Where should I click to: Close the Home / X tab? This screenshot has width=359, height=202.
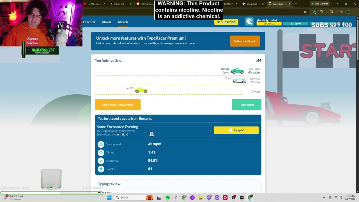pyautogui.click(x=131, y=4)
